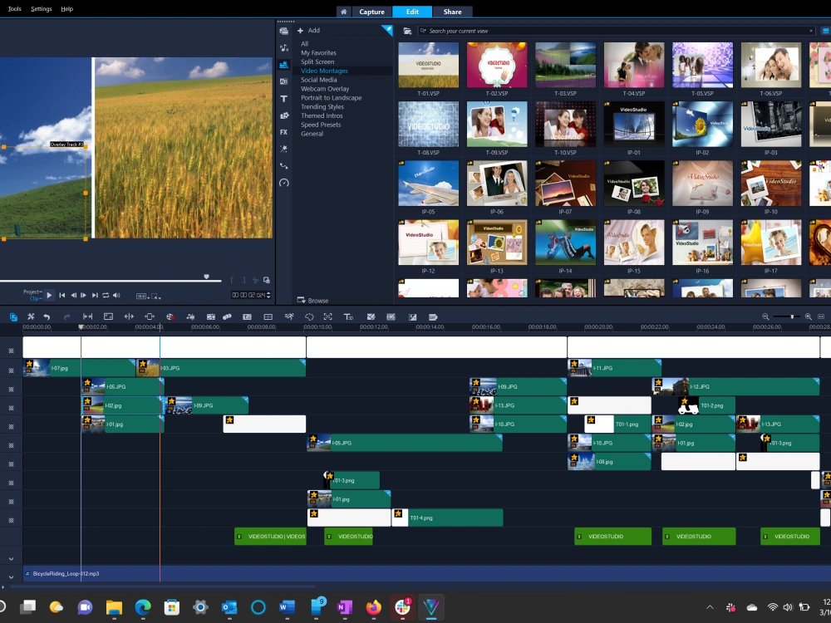
Task: Click the preview scrubber handle
Action: click(x=207, y=277)
